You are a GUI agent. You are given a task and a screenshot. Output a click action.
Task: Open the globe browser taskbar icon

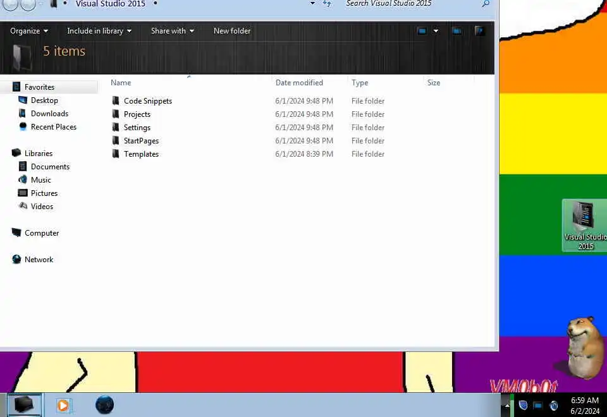tap(104, 405)
